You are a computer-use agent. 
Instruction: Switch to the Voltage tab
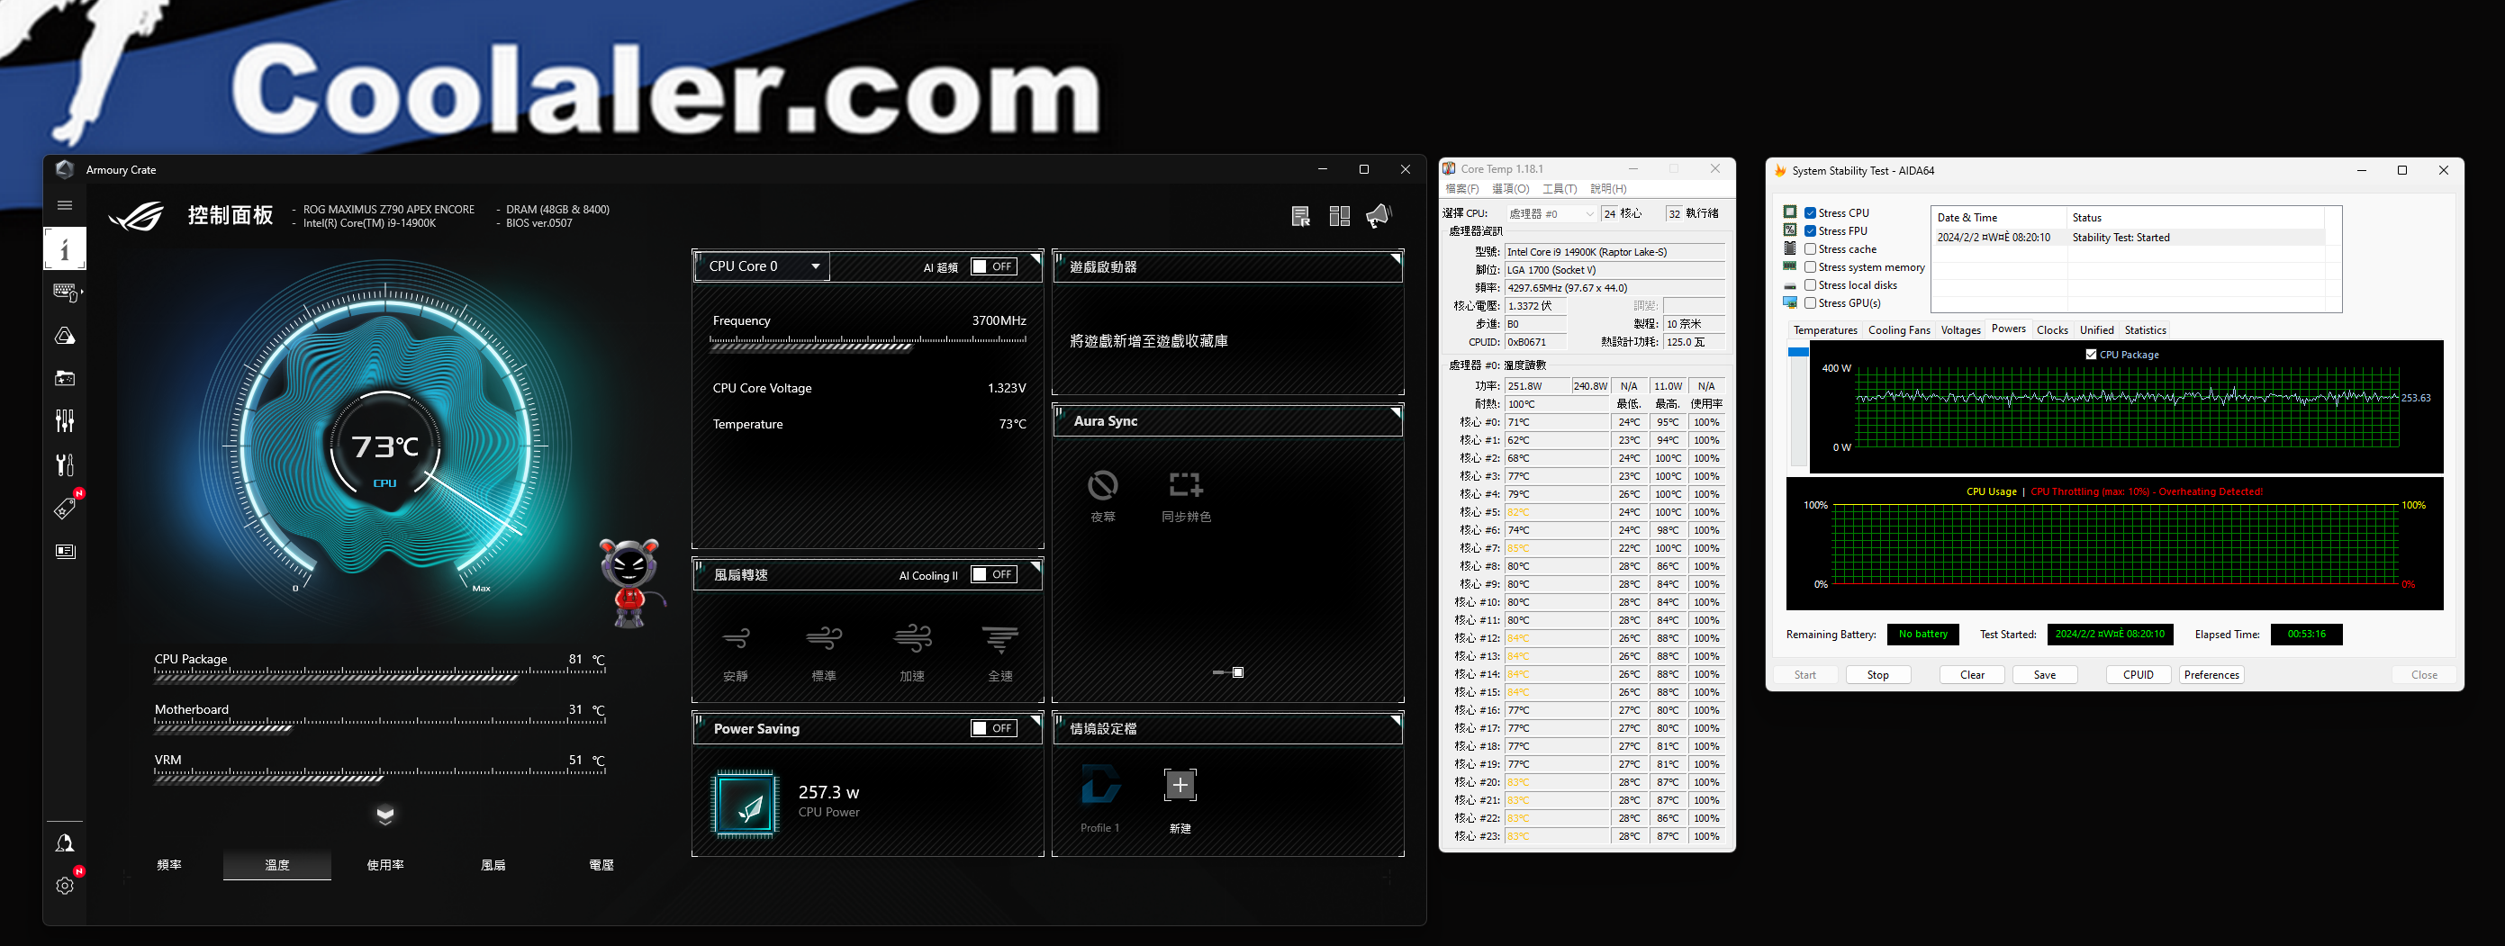point(601,864)
